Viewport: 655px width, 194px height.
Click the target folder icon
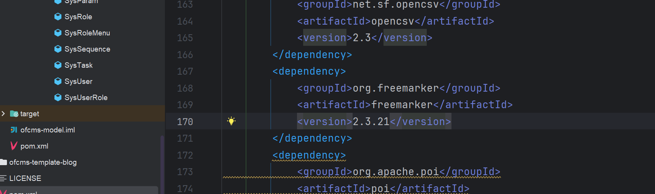tap(14, 114)
